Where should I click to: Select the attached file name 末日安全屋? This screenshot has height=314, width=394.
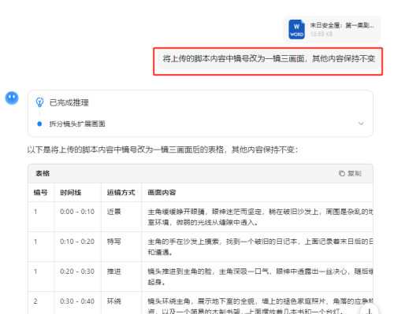[342, 25]
